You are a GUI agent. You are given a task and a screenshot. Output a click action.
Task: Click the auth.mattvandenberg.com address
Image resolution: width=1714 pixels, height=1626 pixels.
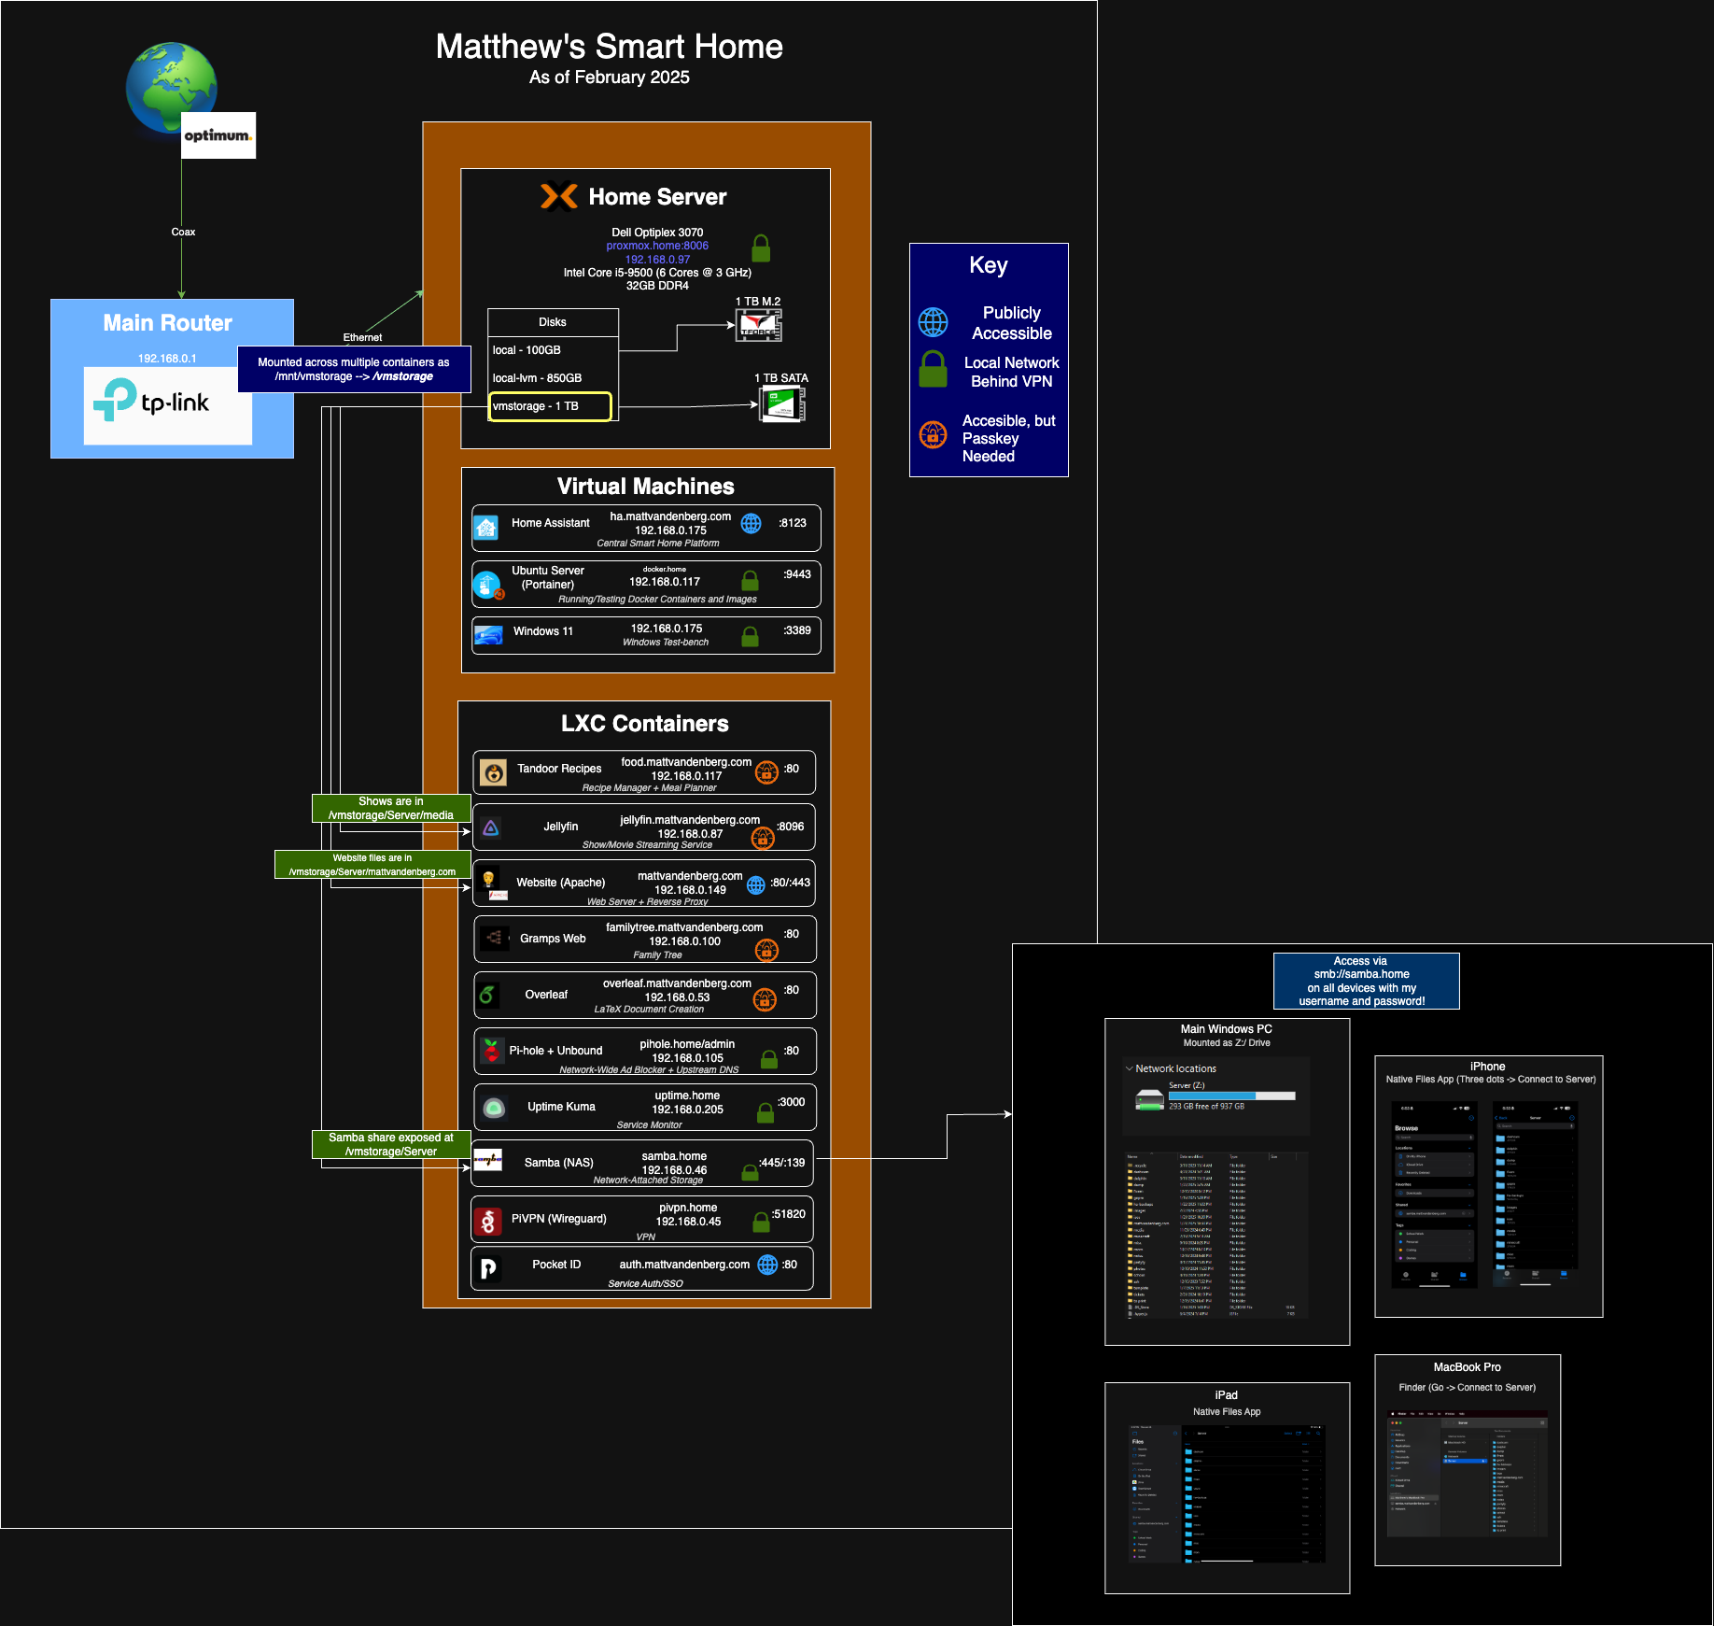click(x=684, y=1265)
